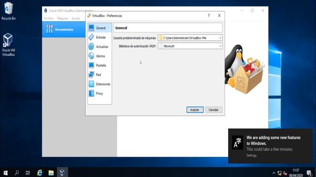This screenshot has height=177, width=316.
Task: Close the Preferencias dialog
Action: click(x=219, y=16)
